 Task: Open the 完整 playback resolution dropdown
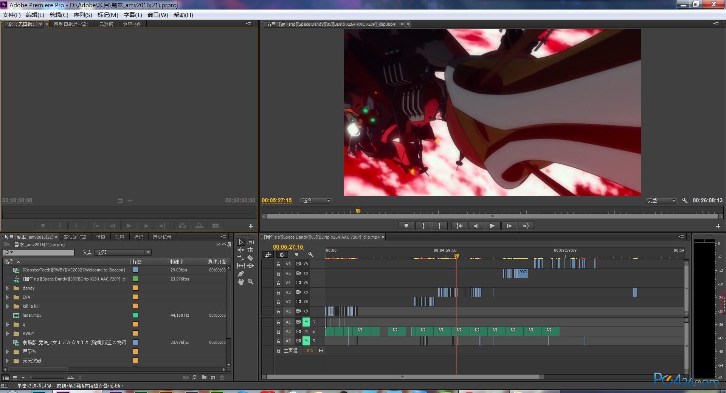661,201
